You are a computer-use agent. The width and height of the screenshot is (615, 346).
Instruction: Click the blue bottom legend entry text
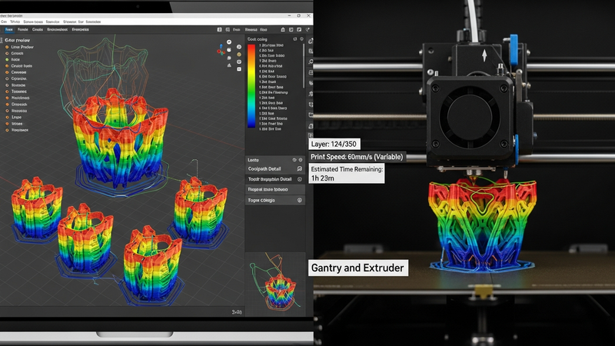(x=271, y=128)
